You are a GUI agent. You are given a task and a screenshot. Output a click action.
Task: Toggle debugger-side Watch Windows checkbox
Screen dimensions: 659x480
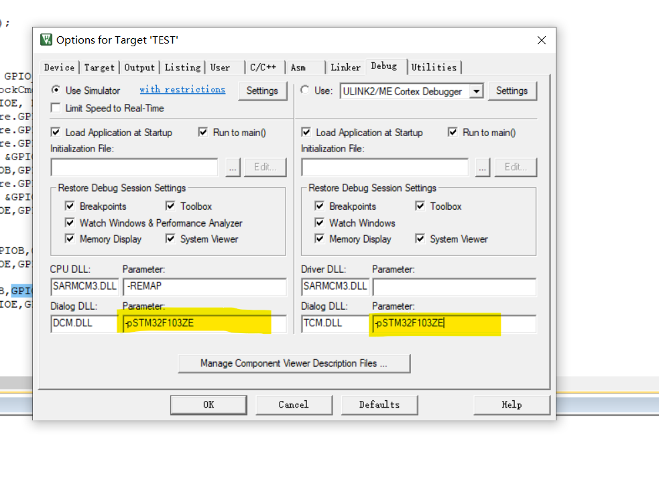(x=319, y=223)
